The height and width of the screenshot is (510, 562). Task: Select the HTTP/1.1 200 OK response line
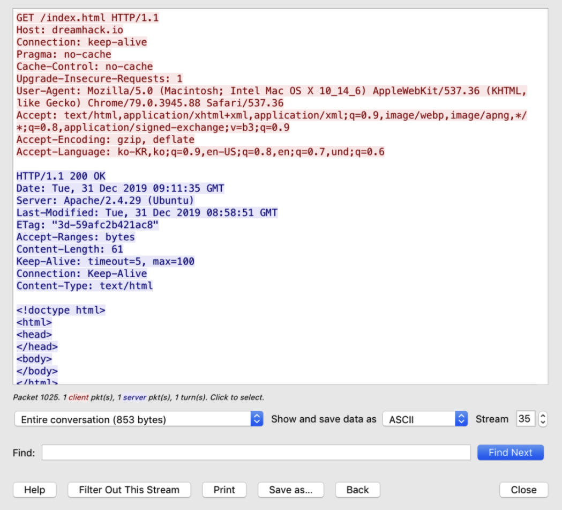[x=61, y=176]
